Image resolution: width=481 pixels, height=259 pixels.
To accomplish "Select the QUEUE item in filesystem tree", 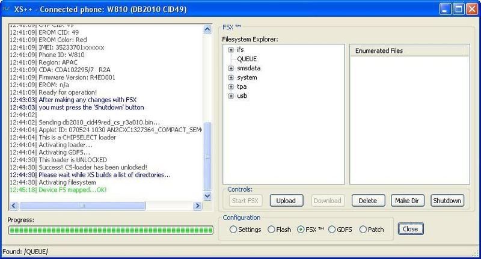I will [x=247, y=59].
